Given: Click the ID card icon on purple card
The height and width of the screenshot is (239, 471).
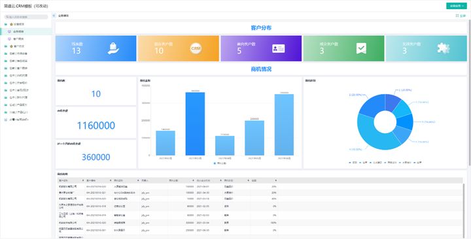Looking at the screenshot, I should click(279, 48).
